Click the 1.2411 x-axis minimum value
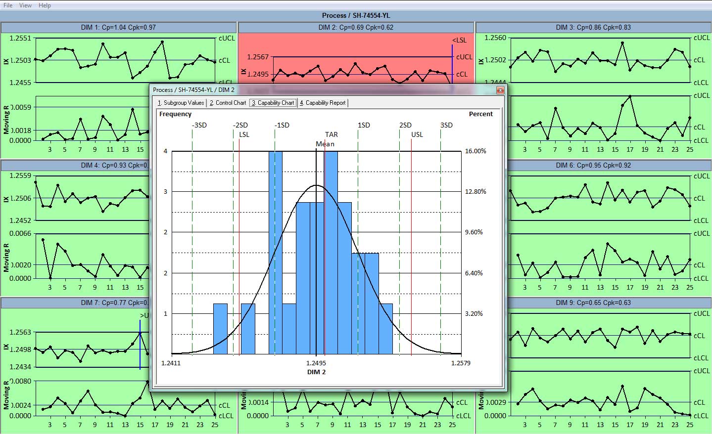The height and width of the screenshot is (434, 712). (171, 363)
